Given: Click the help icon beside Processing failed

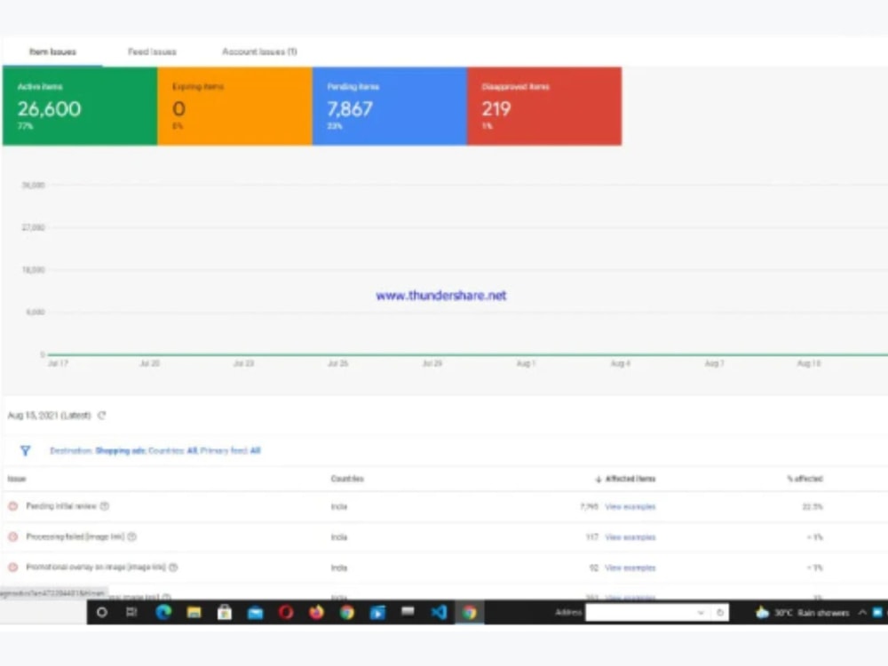Looking at the screenshot, I should (132, 536).
